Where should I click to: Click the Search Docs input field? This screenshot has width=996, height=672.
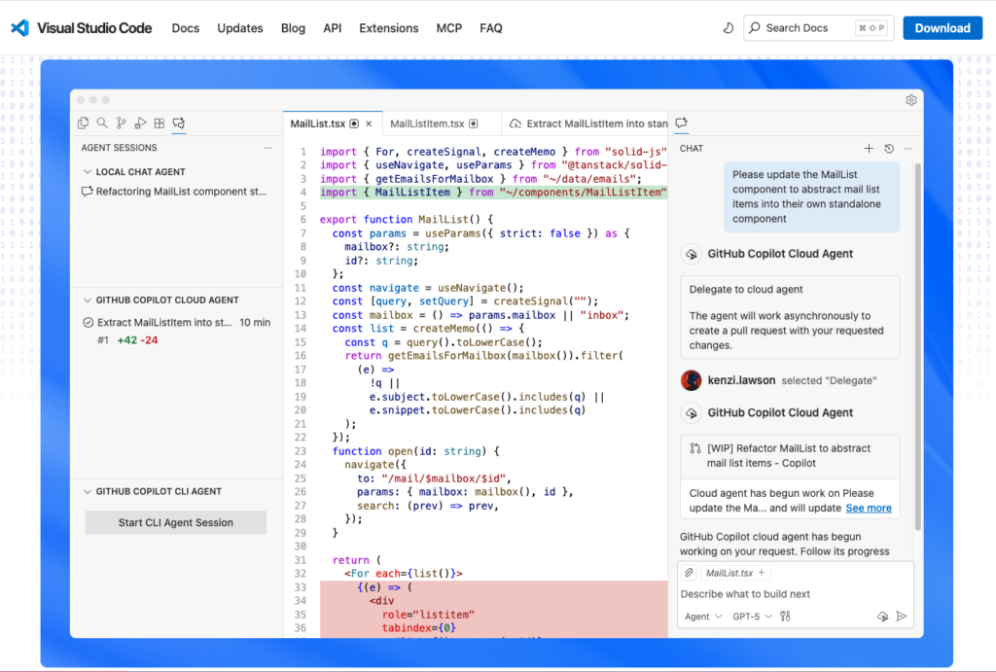coord(808,28)
